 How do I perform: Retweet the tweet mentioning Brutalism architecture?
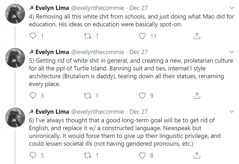point(88,95)
